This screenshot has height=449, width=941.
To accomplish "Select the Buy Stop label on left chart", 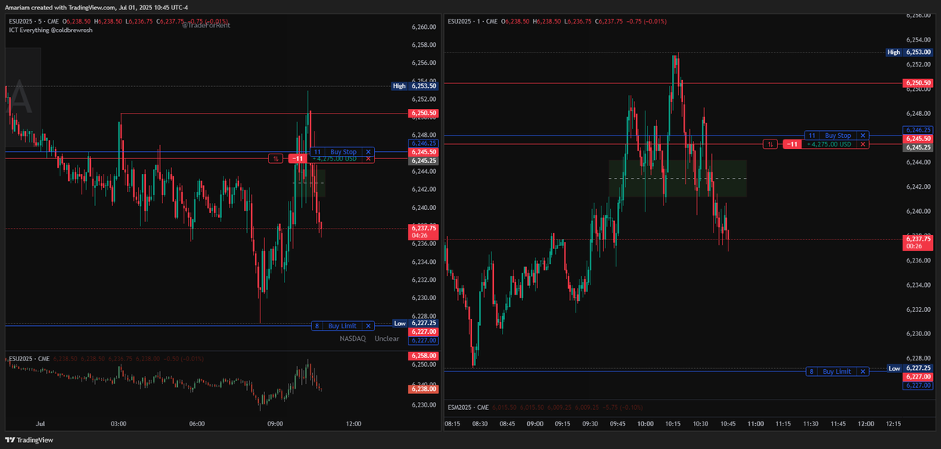I will point(343,152).
